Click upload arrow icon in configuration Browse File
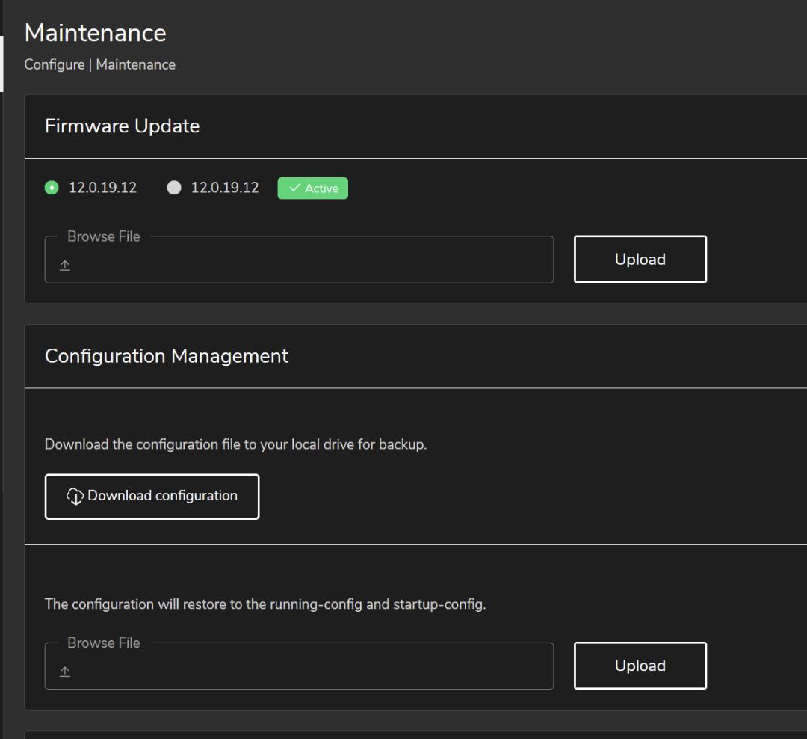The height and width of the screenshot is (739, 807). [65, 672]
